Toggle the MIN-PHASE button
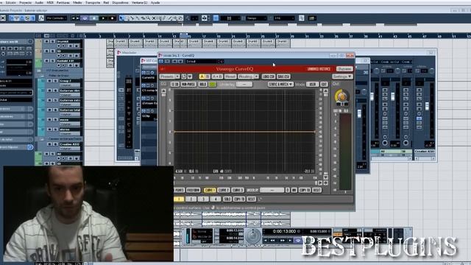Image resolution: width=471 pixels, height=265 pixels. coord(188,85)
